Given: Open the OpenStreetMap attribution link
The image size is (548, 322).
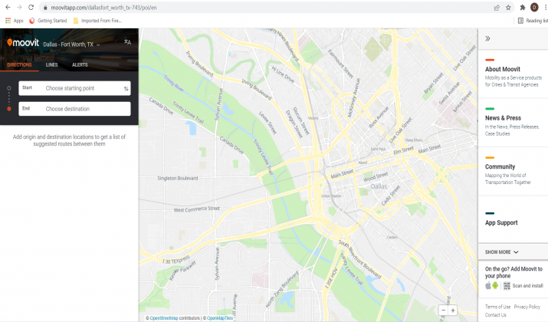Looking at the screenshot, I should [x=164, y=318].
